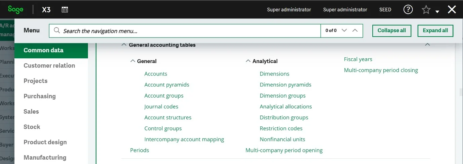Open the help question mark icon
The image size is (463, 164).
(408, 10)
